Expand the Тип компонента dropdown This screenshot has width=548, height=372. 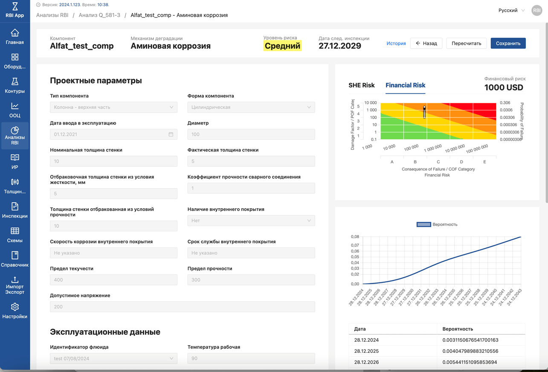tap(113, 108)
